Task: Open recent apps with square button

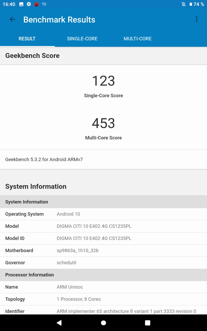Action: pyautogui.click(x=147, y=322)
